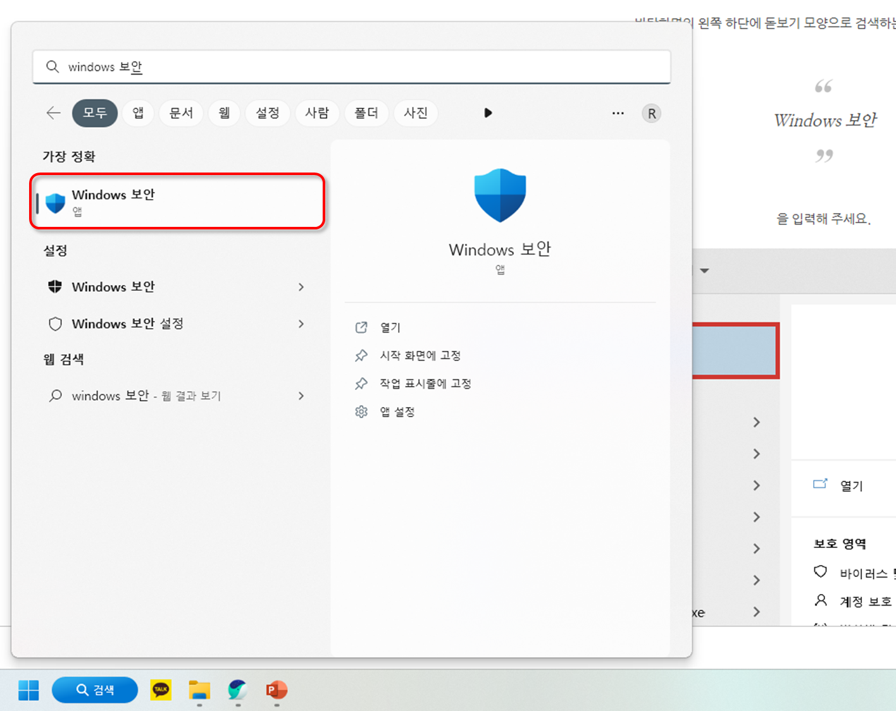Go back with the left arrow icon

[x=53, y=113]
